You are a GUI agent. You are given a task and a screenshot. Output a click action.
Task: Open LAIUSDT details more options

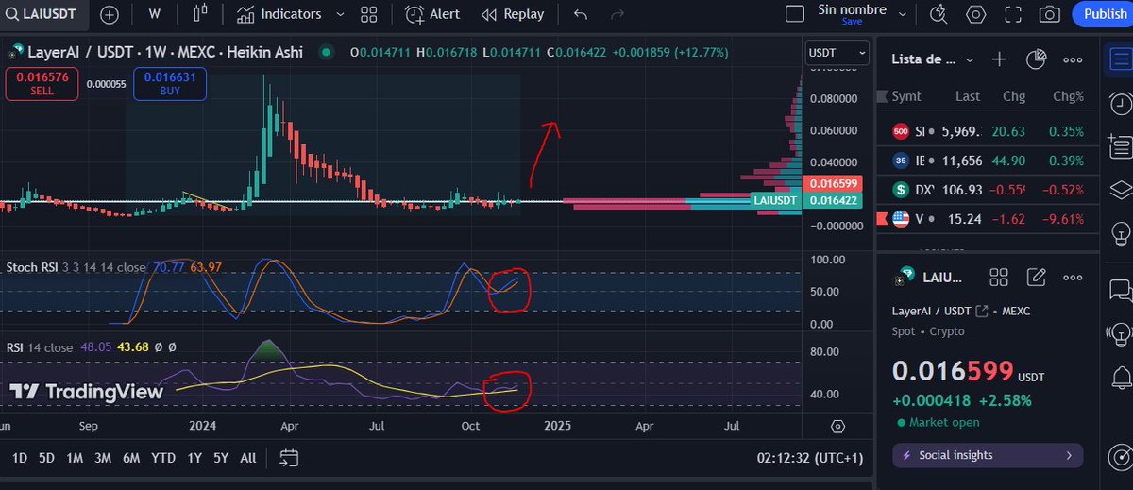click(x=1073, y=277)
